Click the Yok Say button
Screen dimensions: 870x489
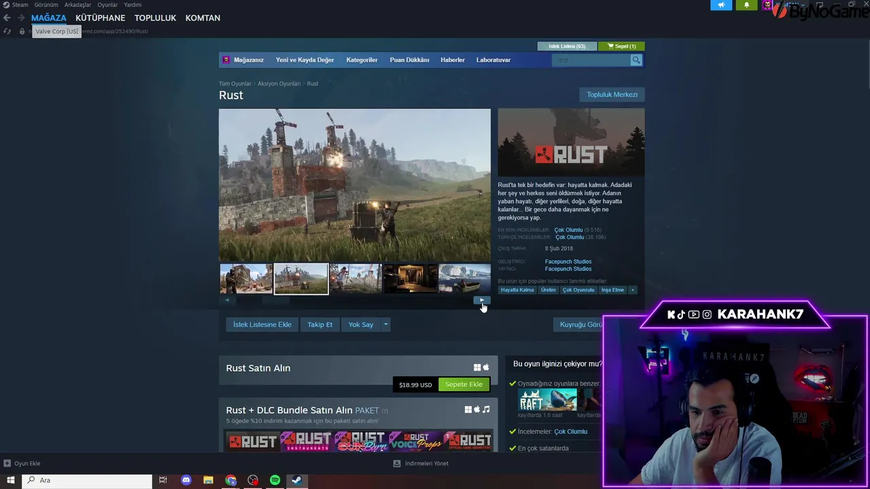361,325
